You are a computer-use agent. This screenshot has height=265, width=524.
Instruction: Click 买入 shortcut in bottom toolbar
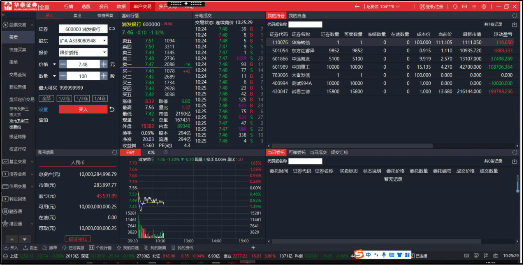point(11,248)
